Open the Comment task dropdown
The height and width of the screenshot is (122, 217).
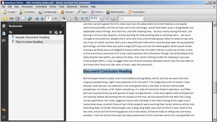(x=137, y=12)
